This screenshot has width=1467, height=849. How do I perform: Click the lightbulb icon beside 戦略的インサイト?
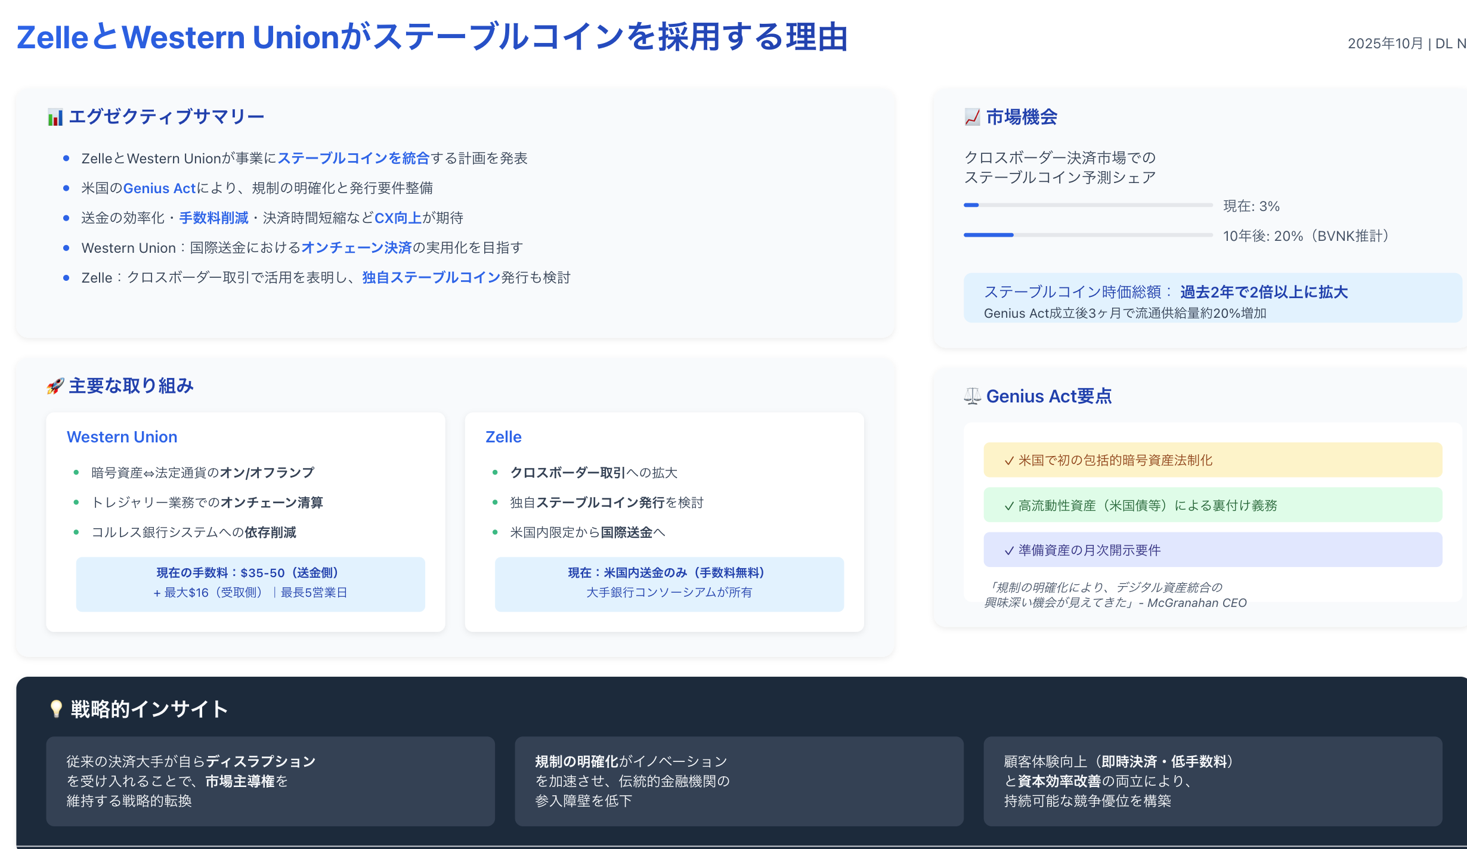(56, 709)
